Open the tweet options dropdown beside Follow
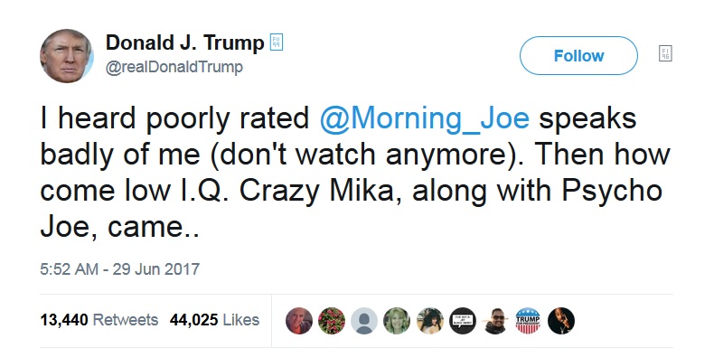714x348 pixels. 665,54
